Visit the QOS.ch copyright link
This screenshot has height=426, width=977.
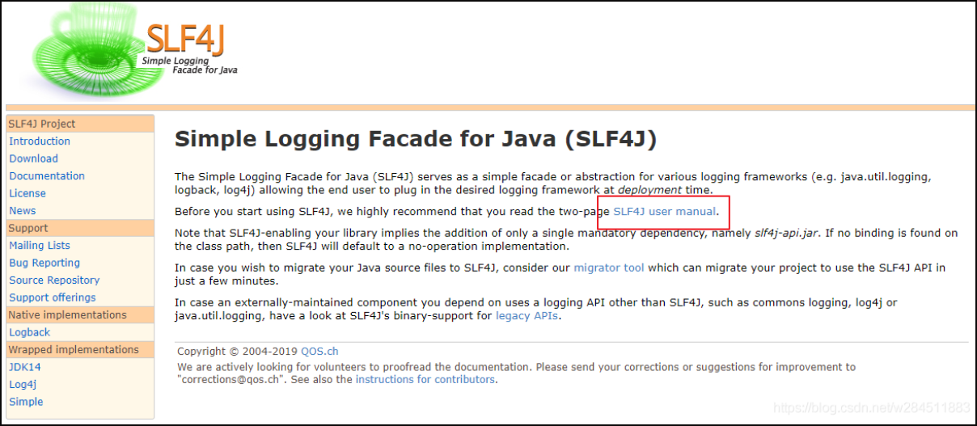pyautogui.click(x=319, y=352)
